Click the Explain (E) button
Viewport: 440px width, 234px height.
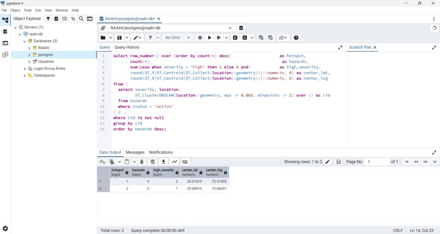pyautogui.click(x=235, y=38)
